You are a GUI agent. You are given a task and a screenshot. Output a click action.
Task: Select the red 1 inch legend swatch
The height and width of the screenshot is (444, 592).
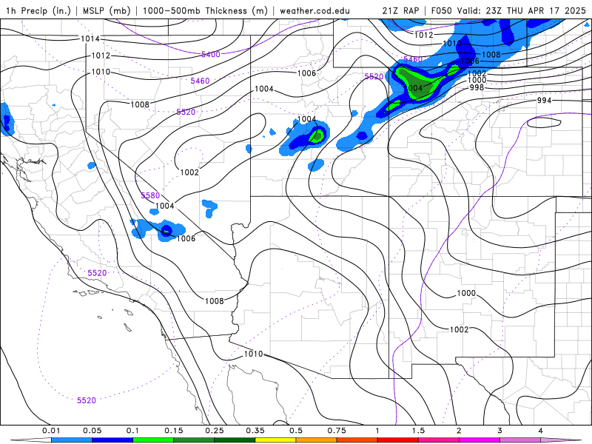pyautogui.click(x=398, y=440)
